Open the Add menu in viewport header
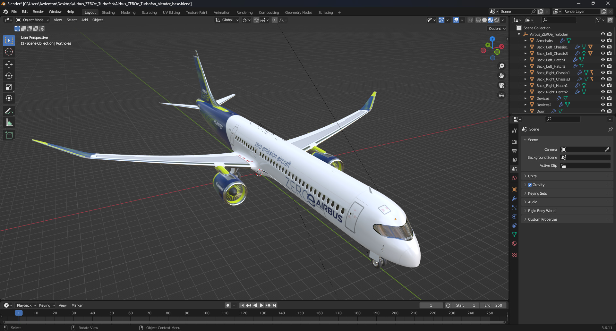616x331 pixels. click(84, 20)
